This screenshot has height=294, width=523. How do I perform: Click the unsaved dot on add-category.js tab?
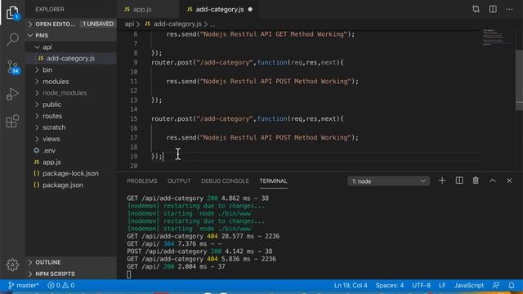[x=250, y=9]
